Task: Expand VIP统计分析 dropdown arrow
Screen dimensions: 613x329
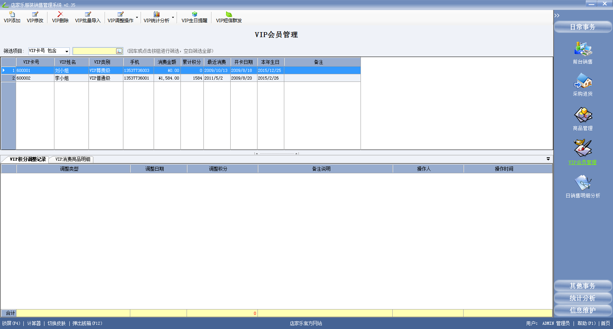Action: point(173,17)
